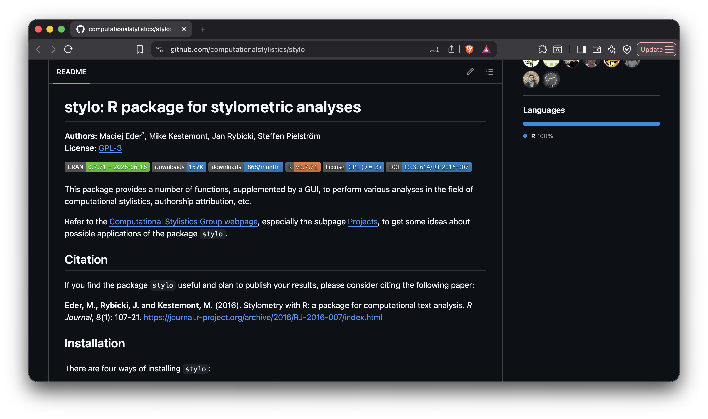Open the gray head silhouette contributor avatar

pos(551,79)
